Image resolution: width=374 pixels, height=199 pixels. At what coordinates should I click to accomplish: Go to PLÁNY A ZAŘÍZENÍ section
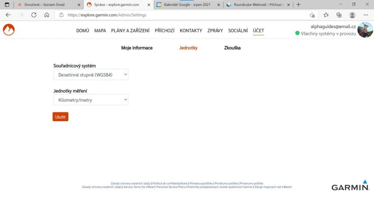[x=130, y=31]
